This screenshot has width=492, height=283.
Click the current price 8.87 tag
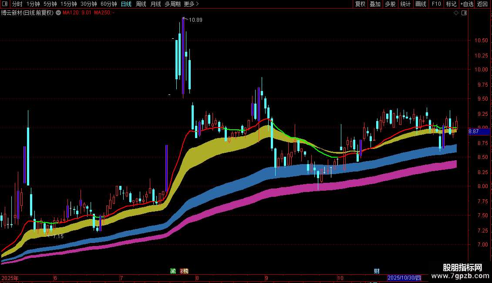click(479, 131)
